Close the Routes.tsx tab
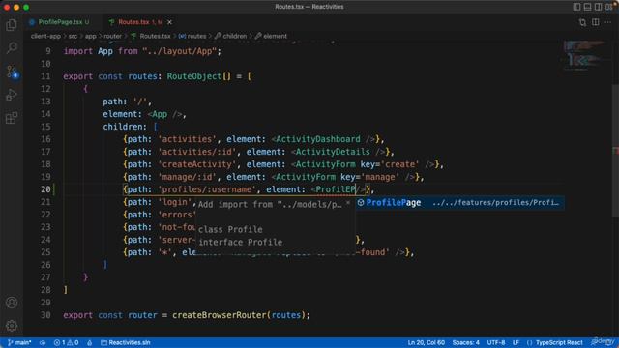Screen dimensions: 619x348 [170, 22]
